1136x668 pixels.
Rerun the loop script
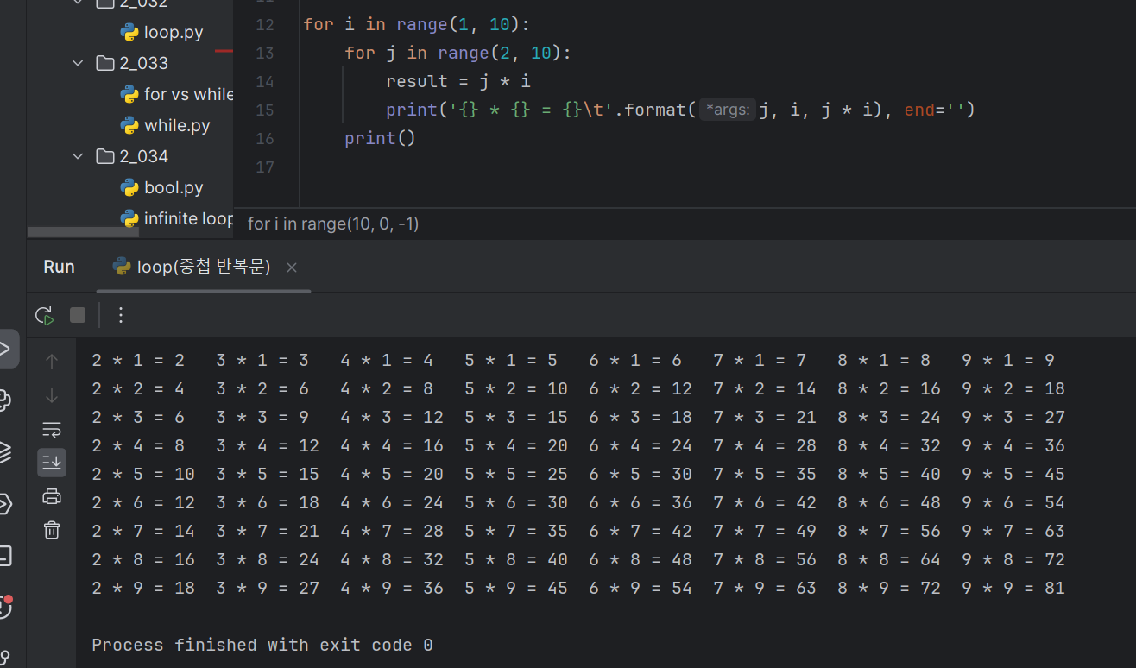click(44, 315)
